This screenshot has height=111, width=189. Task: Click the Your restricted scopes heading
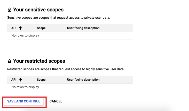pos(39,61)
